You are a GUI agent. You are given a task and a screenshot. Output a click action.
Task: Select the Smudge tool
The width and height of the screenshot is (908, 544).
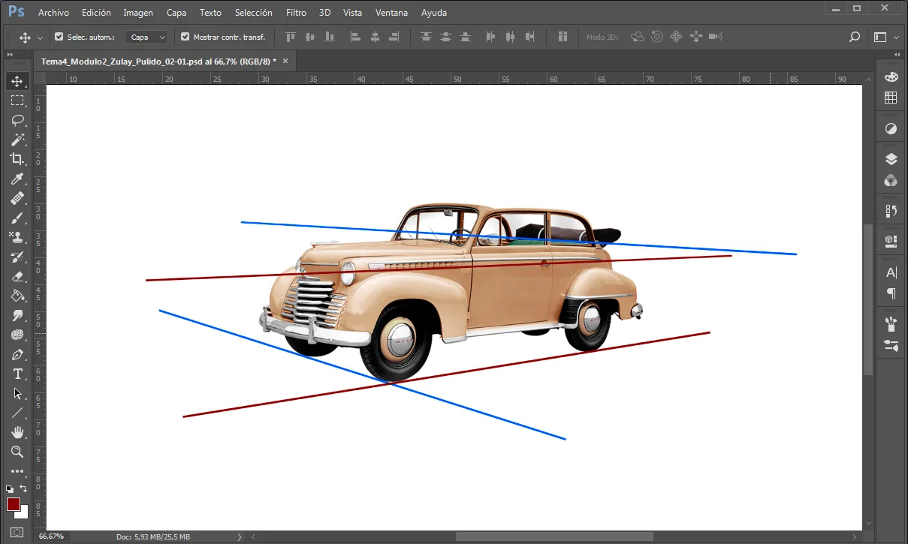pos(17,315)
